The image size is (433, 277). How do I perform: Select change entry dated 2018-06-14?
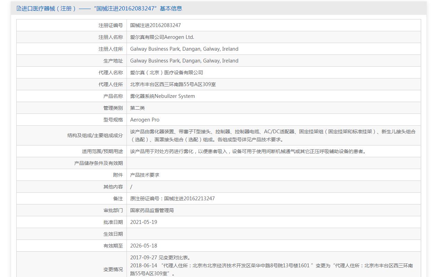[271, 269]
